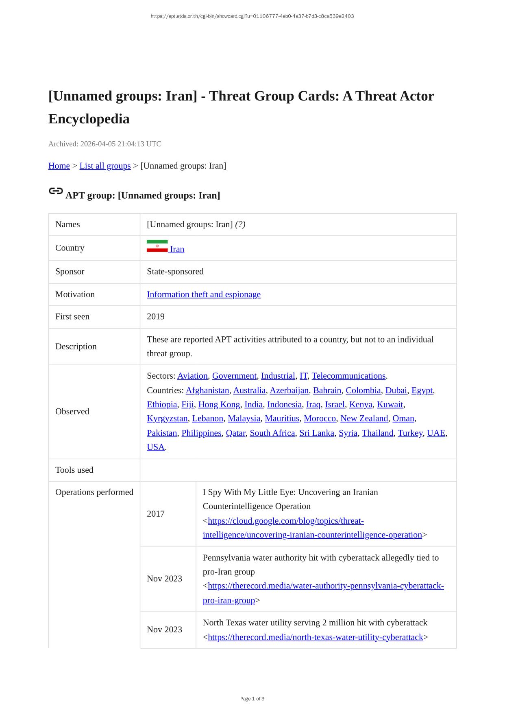The height and width of the screenshot is (715, 505).
Task: Open the Telecommunications sector link
Action: point(348,376)
